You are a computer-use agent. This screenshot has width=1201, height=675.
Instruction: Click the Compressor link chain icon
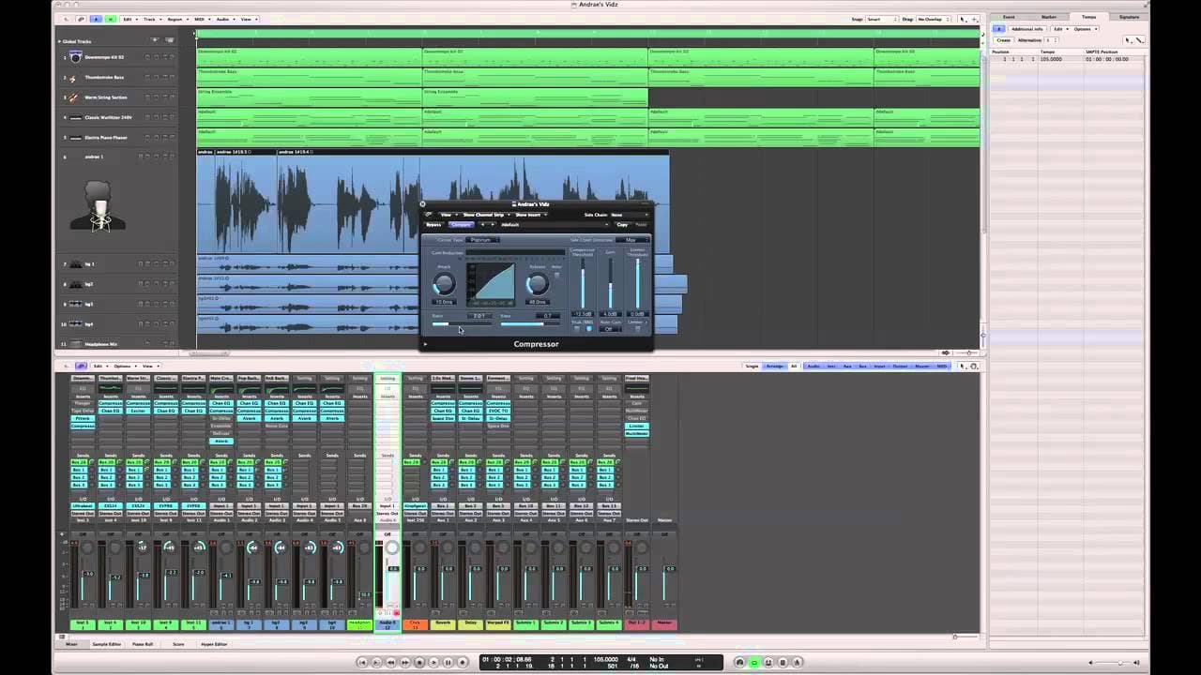pyautogui.click(x=428, y=215)
